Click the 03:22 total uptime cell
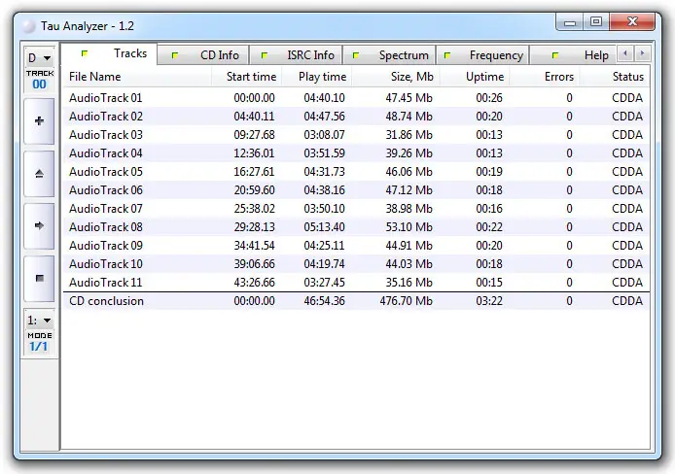 coord(489,301)
